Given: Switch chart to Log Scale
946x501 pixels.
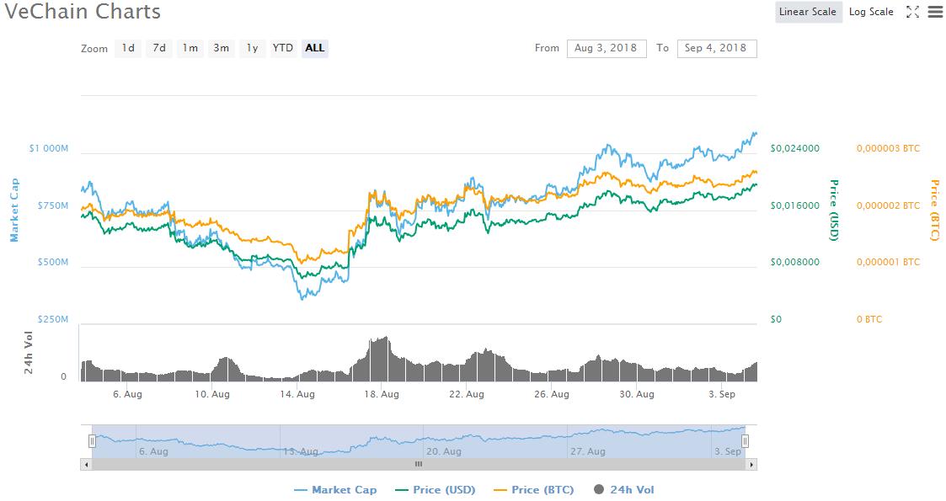Looking at the screenshot, I should point(870,12).
